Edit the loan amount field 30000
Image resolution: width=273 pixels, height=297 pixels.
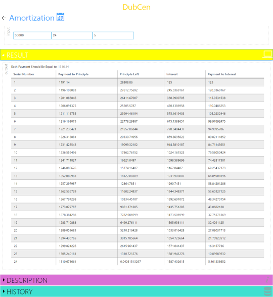(32, 35)
